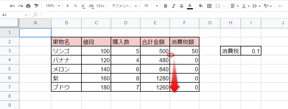
Task: Select column G header
Action: [x=210, y=23]
